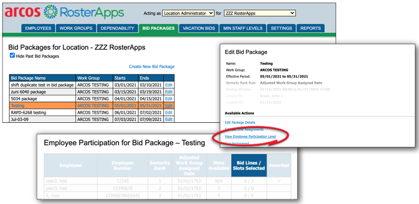Viewport: 419px width, 204px height.
Task: Switch to the WORK GROUPS tab
Action: coord(76,28)
